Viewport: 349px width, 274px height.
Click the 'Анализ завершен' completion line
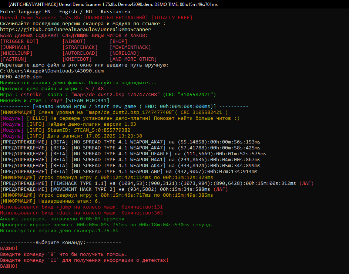(x=62, y=219)
